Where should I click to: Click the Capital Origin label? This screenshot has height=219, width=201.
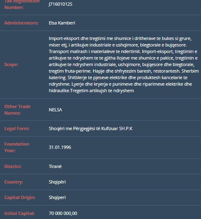click(20, 197)
